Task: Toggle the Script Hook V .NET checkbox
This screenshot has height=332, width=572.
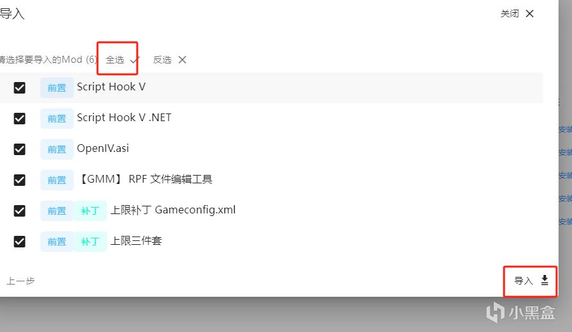Action: pos(19,119)
